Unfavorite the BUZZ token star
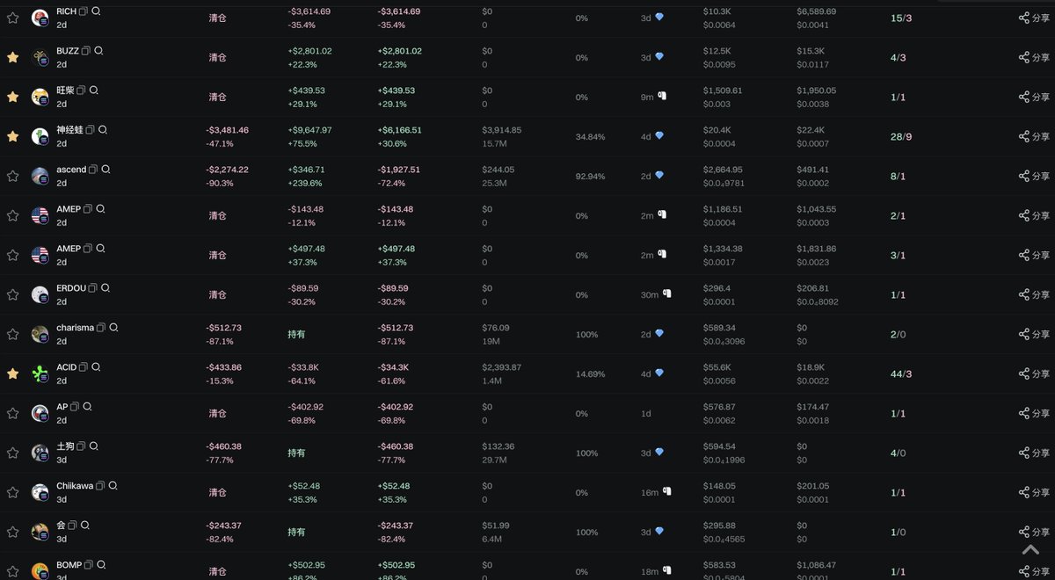The image size is (1055, 580). point(12,57)
